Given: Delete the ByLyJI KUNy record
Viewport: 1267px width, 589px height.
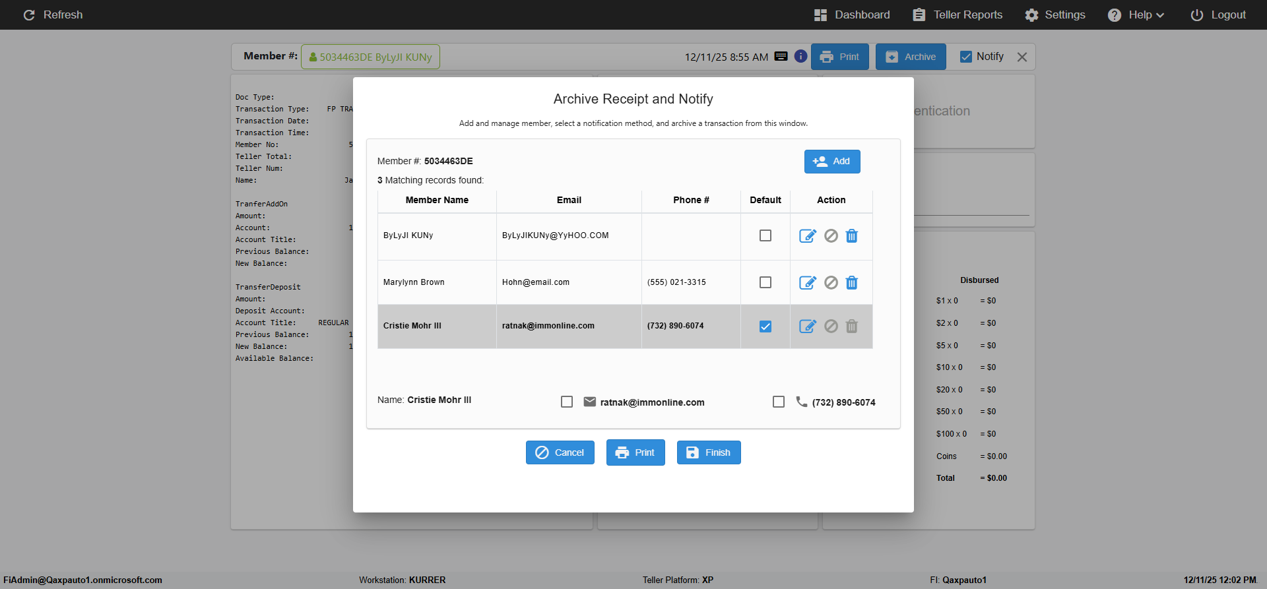Looking at the screenshot, I should 852,236.
